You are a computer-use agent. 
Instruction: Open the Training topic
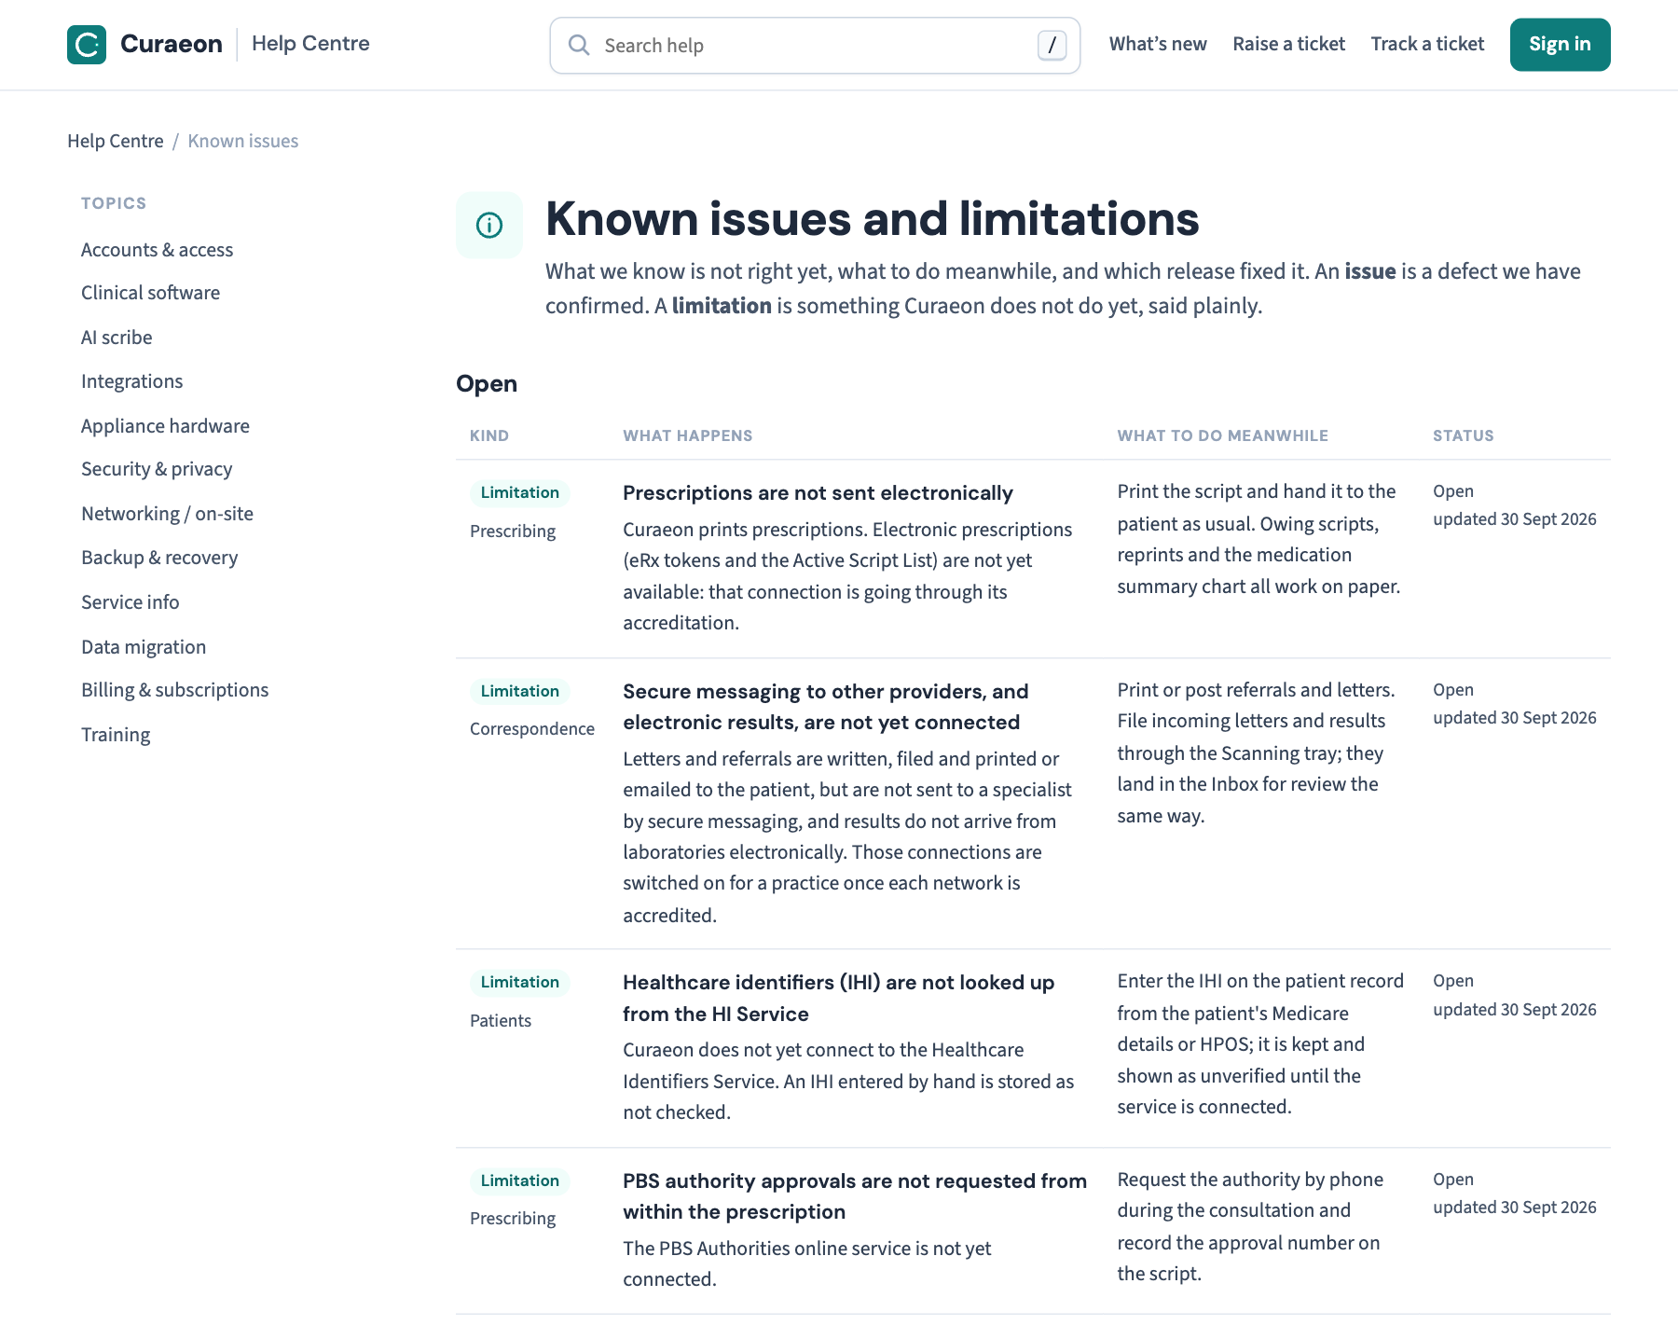point(116,735)
